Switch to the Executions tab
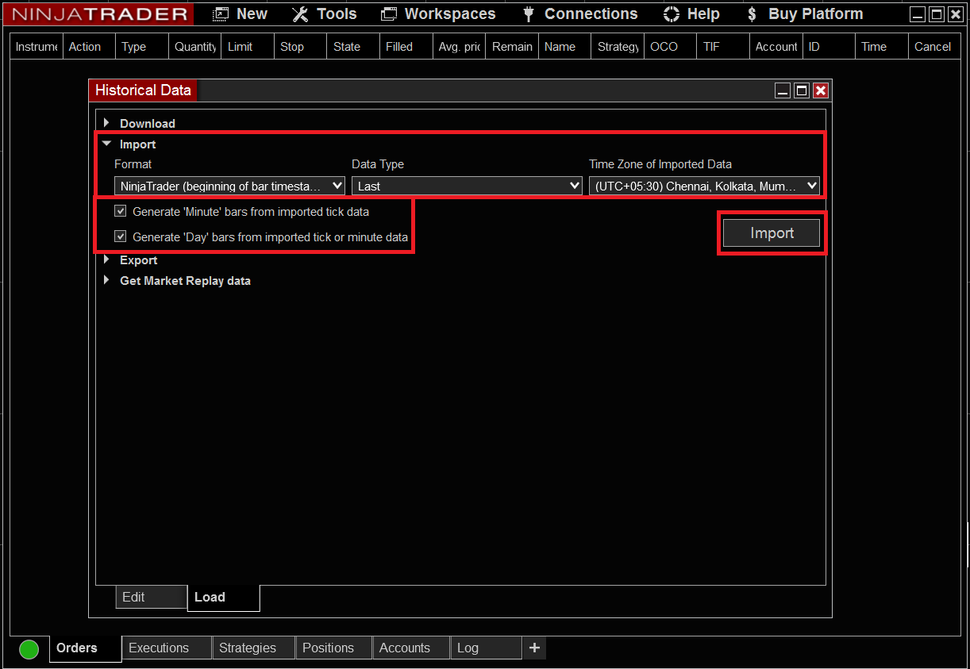This screenshot has width=970, height=669. (x=167, y=648)
